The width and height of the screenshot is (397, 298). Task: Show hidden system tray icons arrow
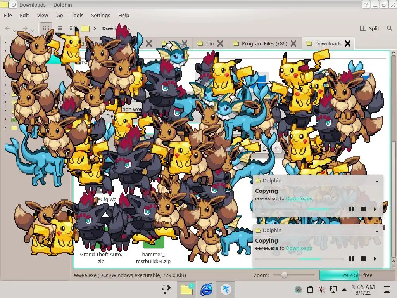[x=344, y=289]
